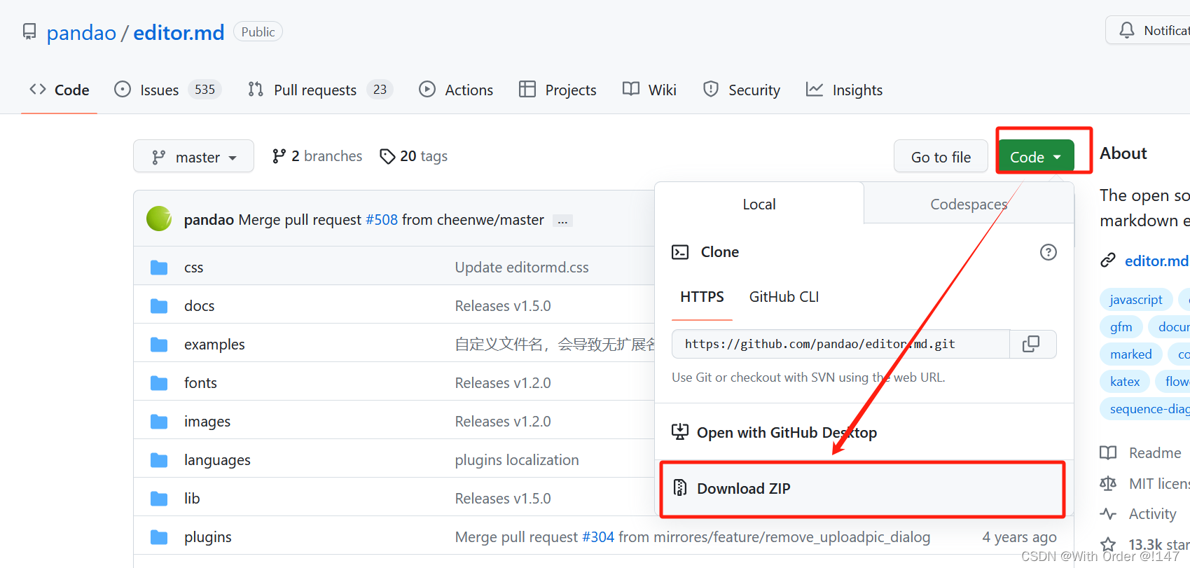Click the languages folder icon
The width and height of the screenshot is (1190, 568).
coord(159,460)
